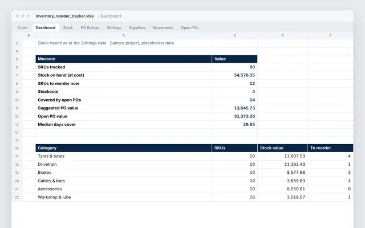Image resolution: width=365 pixels, height=228 pixels.
Task: Click the inventory_reorder_tracker.xlsx file name
Action: pos(64,16)
